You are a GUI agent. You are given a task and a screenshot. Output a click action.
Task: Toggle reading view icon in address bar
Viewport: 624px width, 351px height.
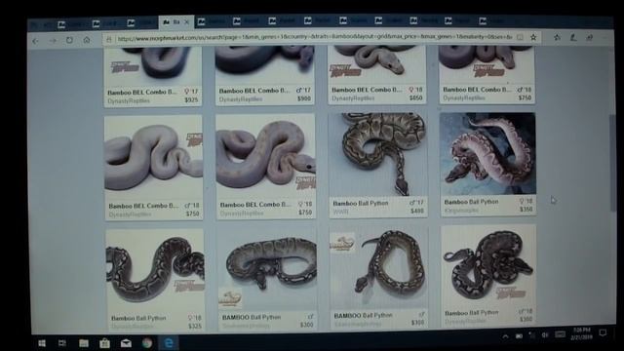click(520, 37)
